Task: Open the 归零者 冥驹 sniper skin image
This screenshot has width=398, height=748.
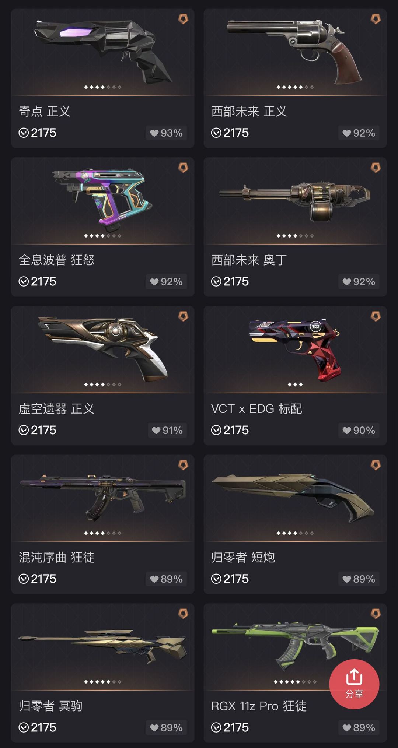Action: (x=102, y=646)
